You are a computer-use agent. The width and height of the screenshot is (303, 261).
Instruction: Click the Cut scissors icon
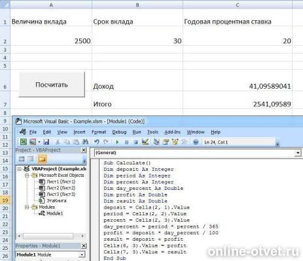click(58, 142)
